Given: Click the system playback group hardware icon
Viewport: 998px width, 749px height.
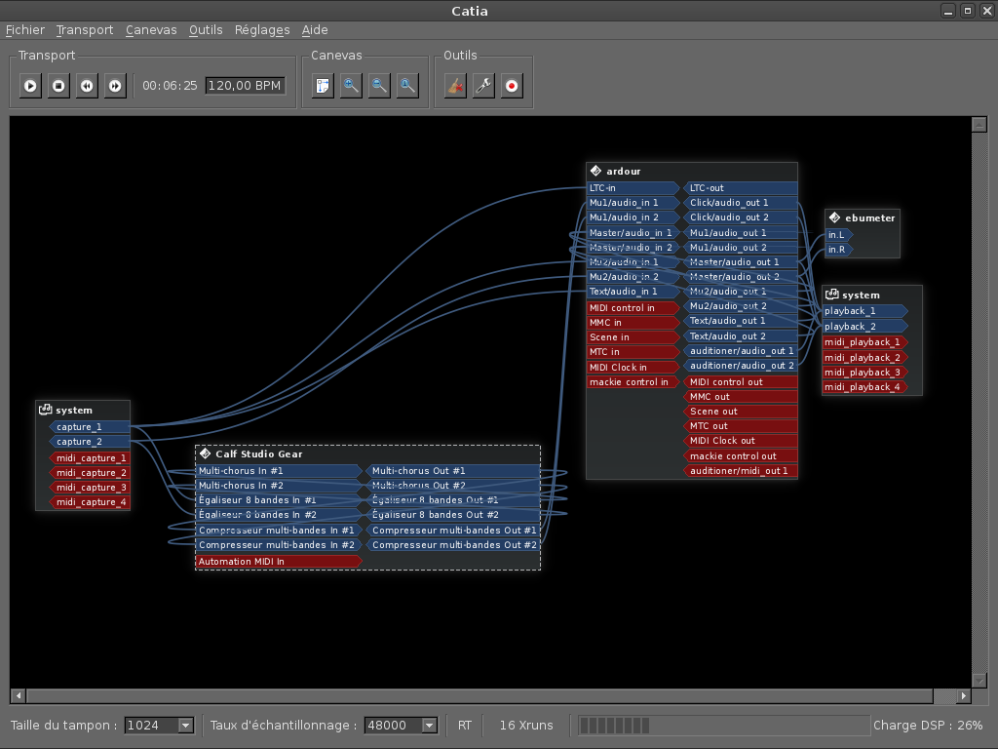Looking at the screenshot, I should click(831, 295).
